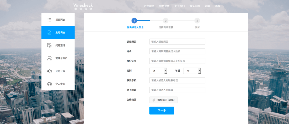Focus the 身份证号 input field
Screen dimensions: 289x124
(x=177, y=61)
